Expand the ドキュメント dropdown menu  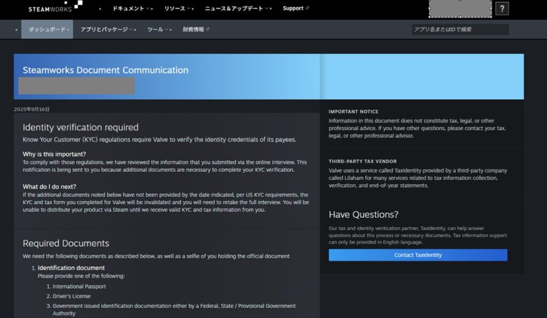point(131,9)
